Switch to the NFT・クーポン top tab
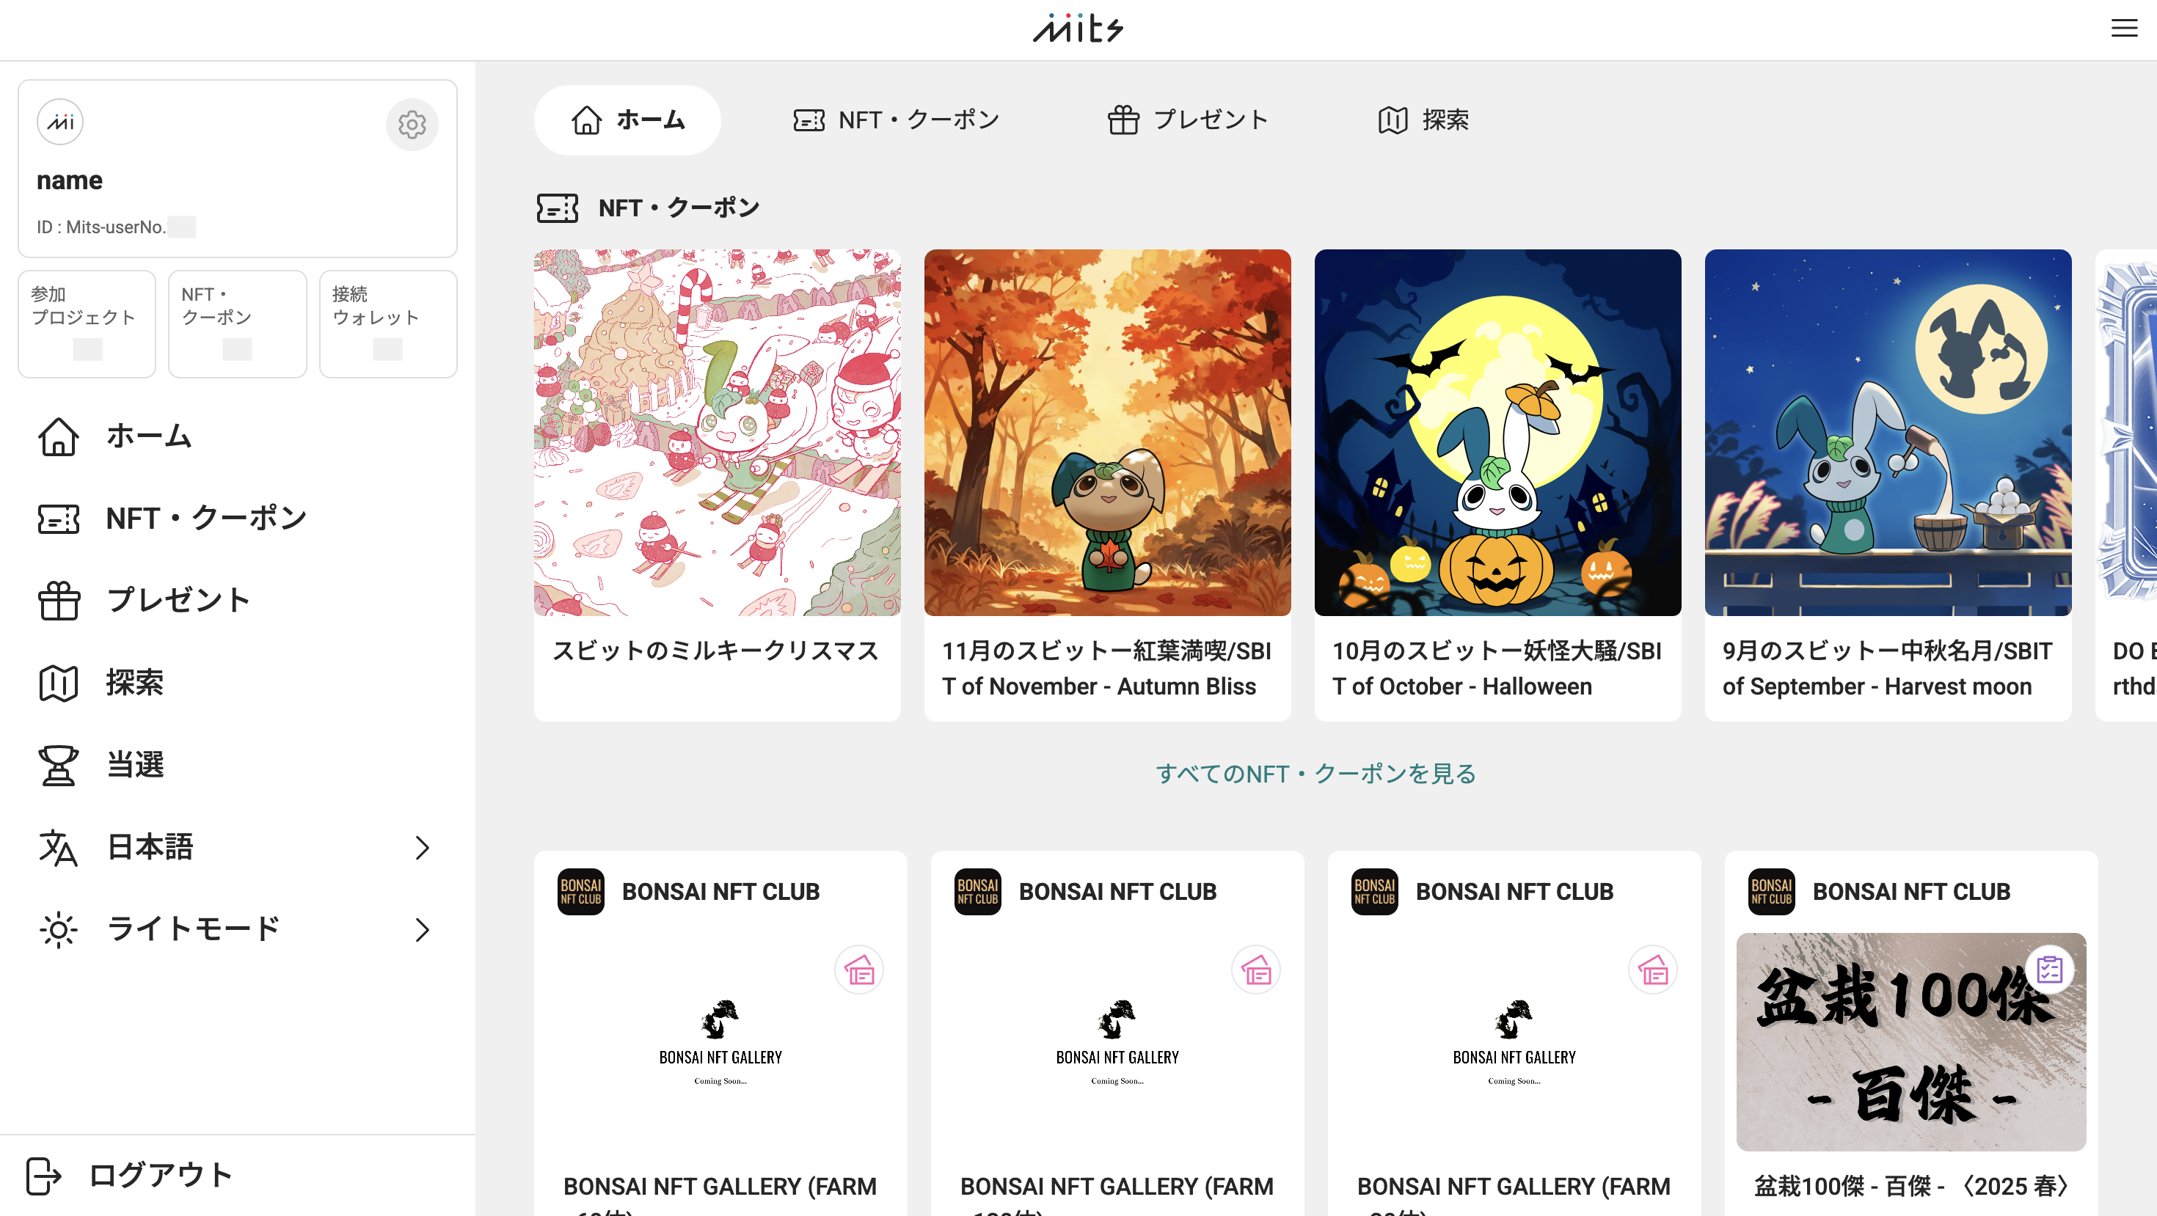 click(x=897, y=120)
